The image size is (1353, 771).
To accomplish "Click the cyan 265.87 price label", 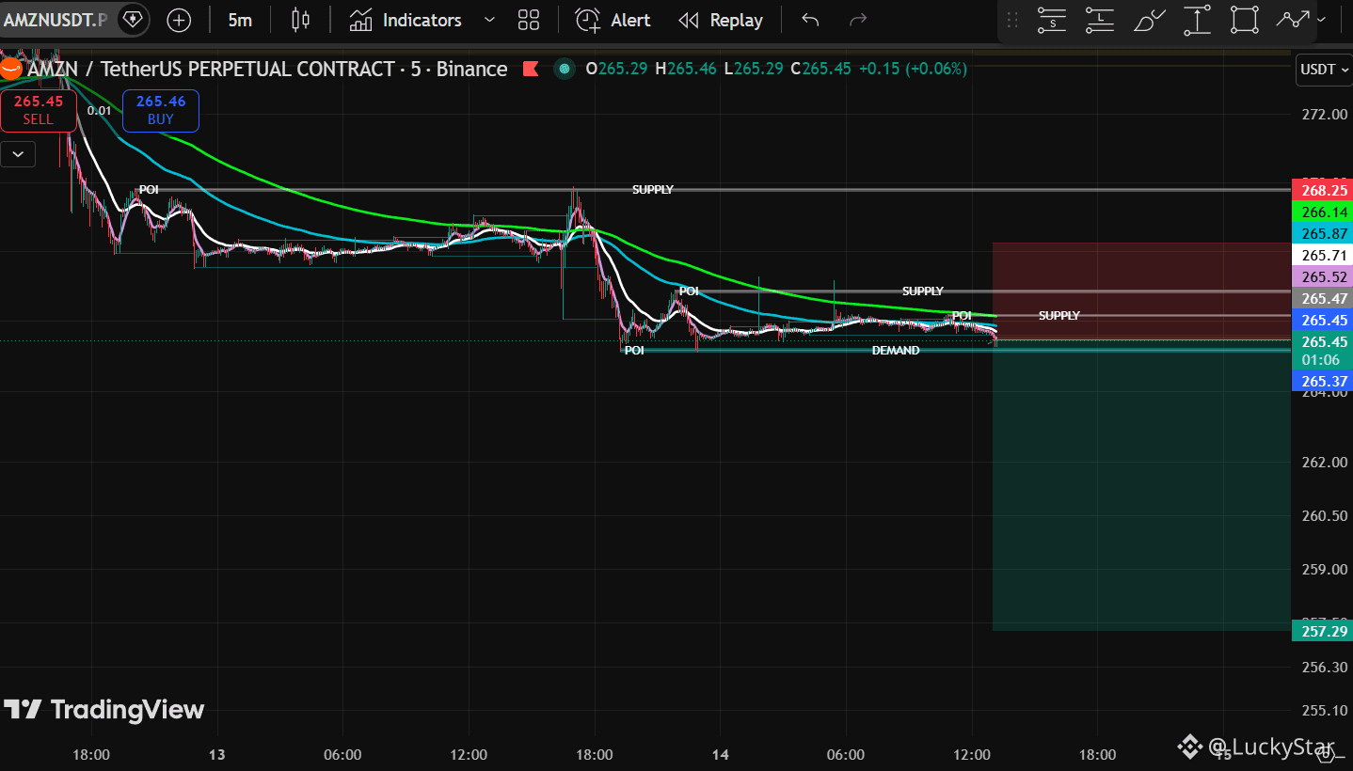I will [1323, 233].
